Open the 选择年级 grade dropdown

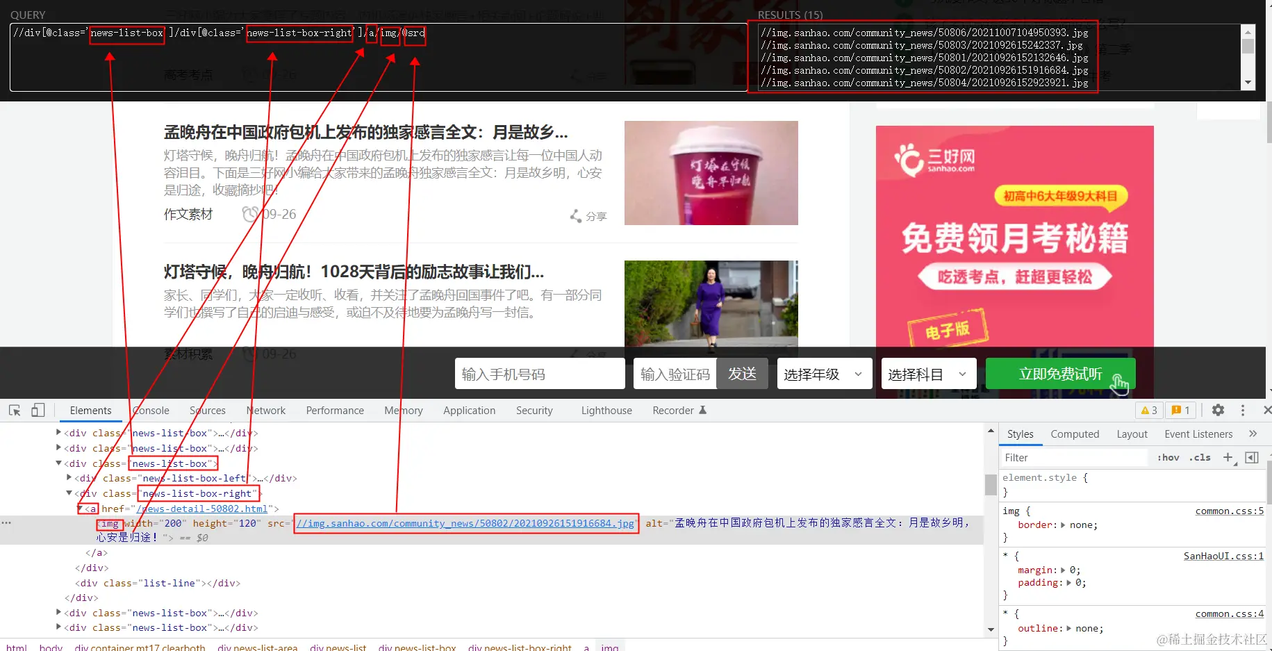coord(825,374)
